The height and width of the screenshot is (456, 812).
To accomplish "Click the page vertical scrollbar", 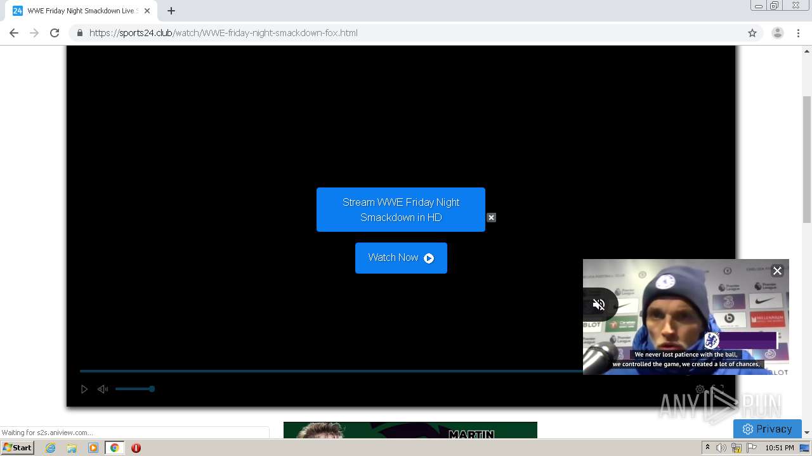I will (x=807, y=160).
